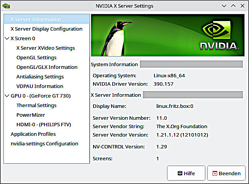View VDPAU Information page
249x184 pixels.
pos(40,86)
